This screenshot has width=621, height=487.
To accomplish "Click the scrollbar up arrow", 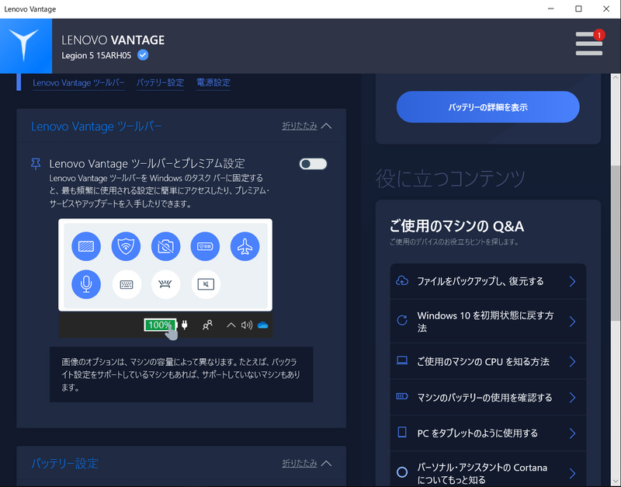I will coord(616,77).
